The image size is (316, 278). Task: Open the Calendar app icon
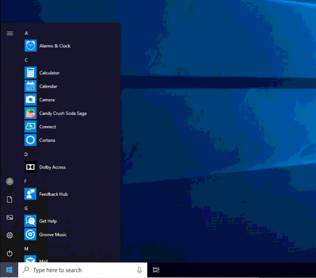click(x=30, y=86)
